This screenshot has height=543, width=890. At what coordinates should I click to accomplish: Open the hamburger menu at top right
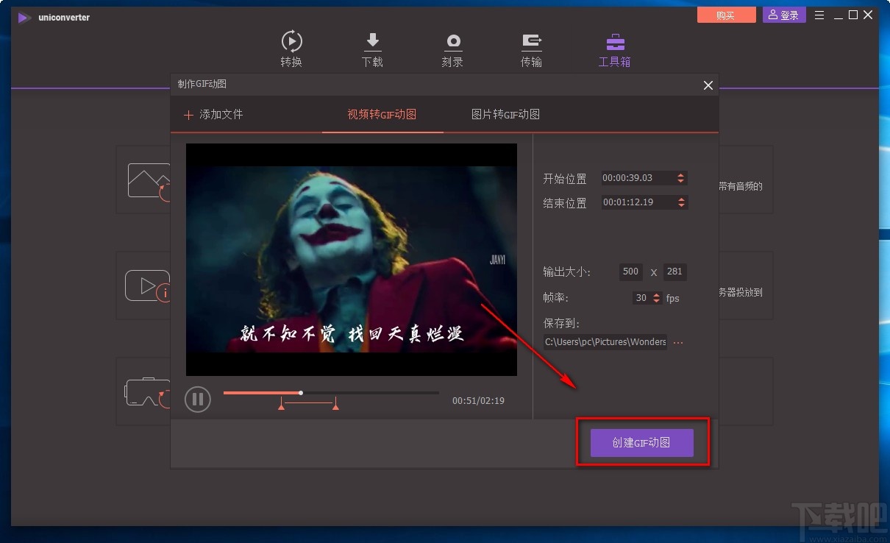point(819,14)
